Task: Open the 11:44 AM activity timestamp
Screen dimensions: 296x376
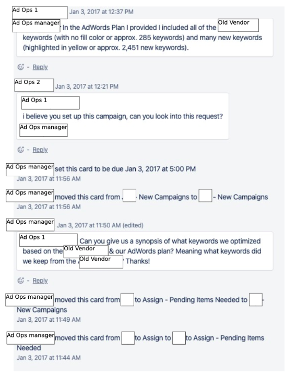Action: tap(49, 358)
